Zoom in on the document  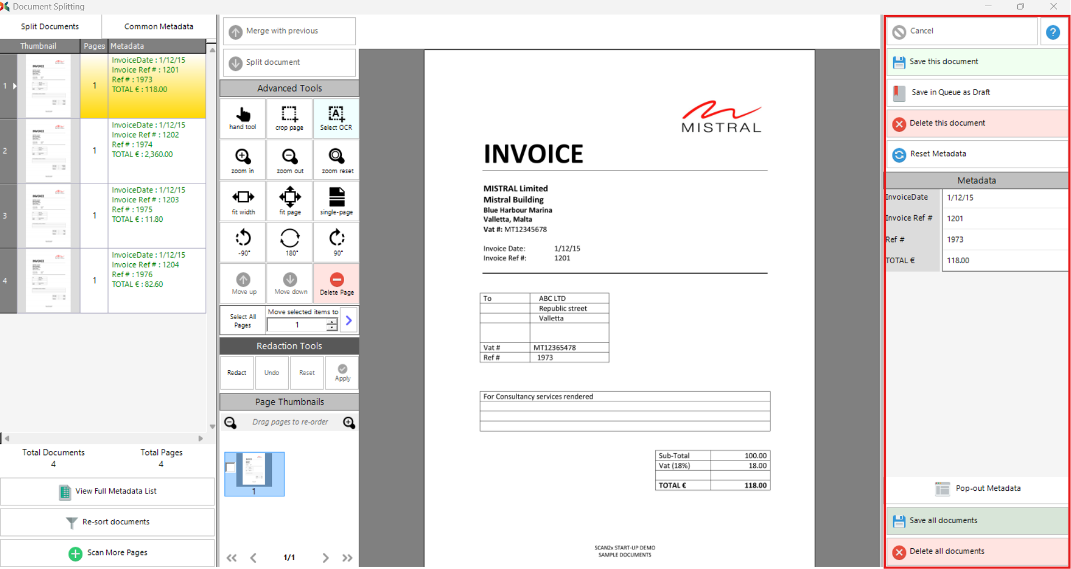coord(243,160)
